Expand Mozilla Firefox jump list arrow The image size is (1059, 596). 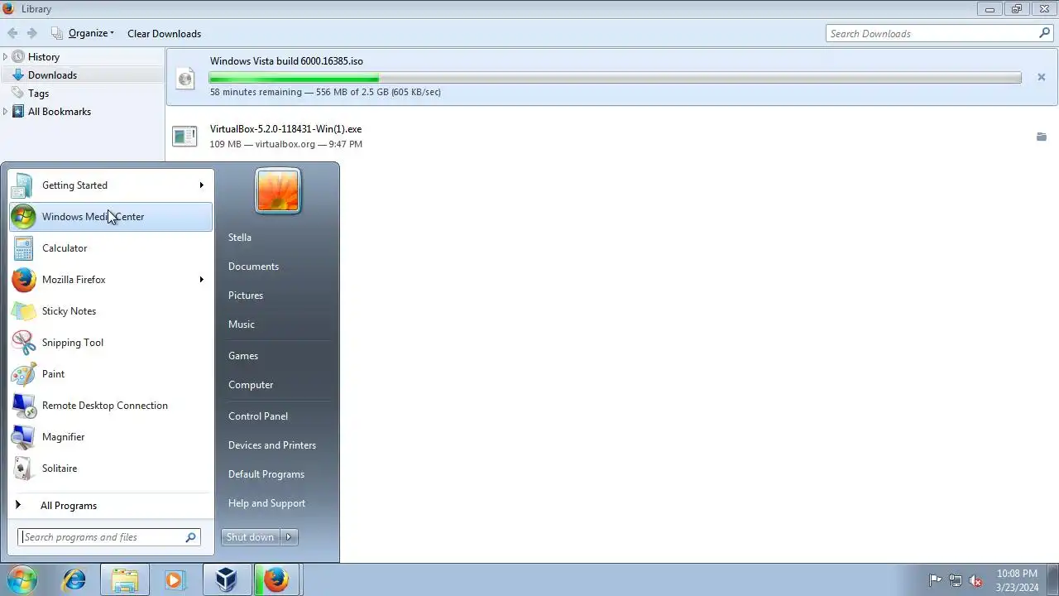tap(202, 280)
